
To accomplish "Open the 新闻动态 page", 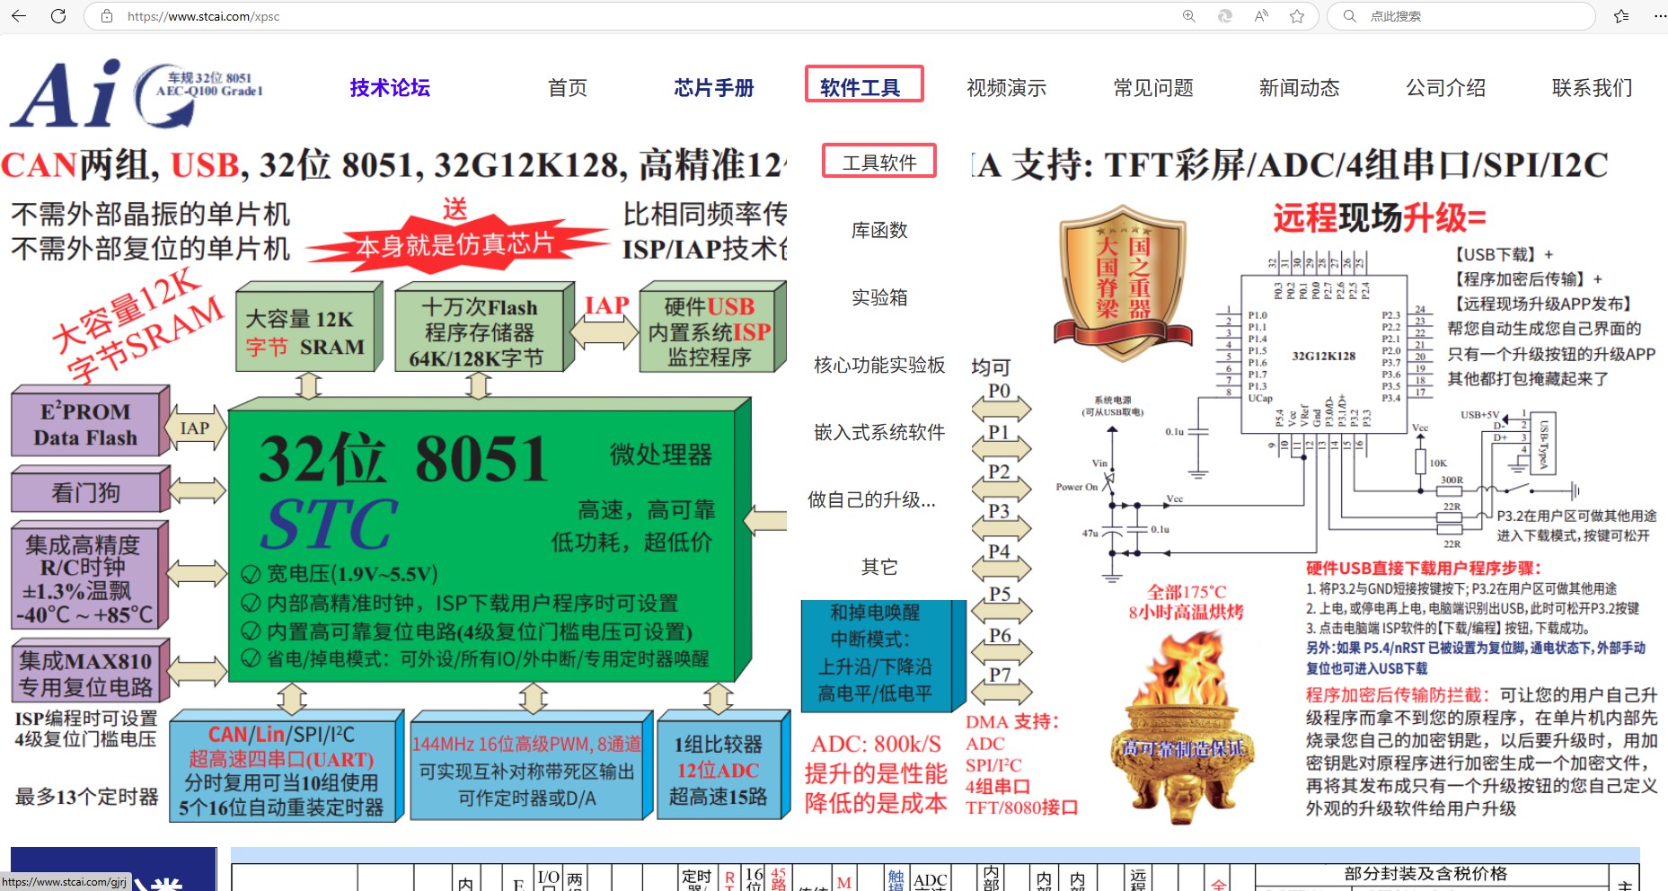I will tap(1300, 88).
